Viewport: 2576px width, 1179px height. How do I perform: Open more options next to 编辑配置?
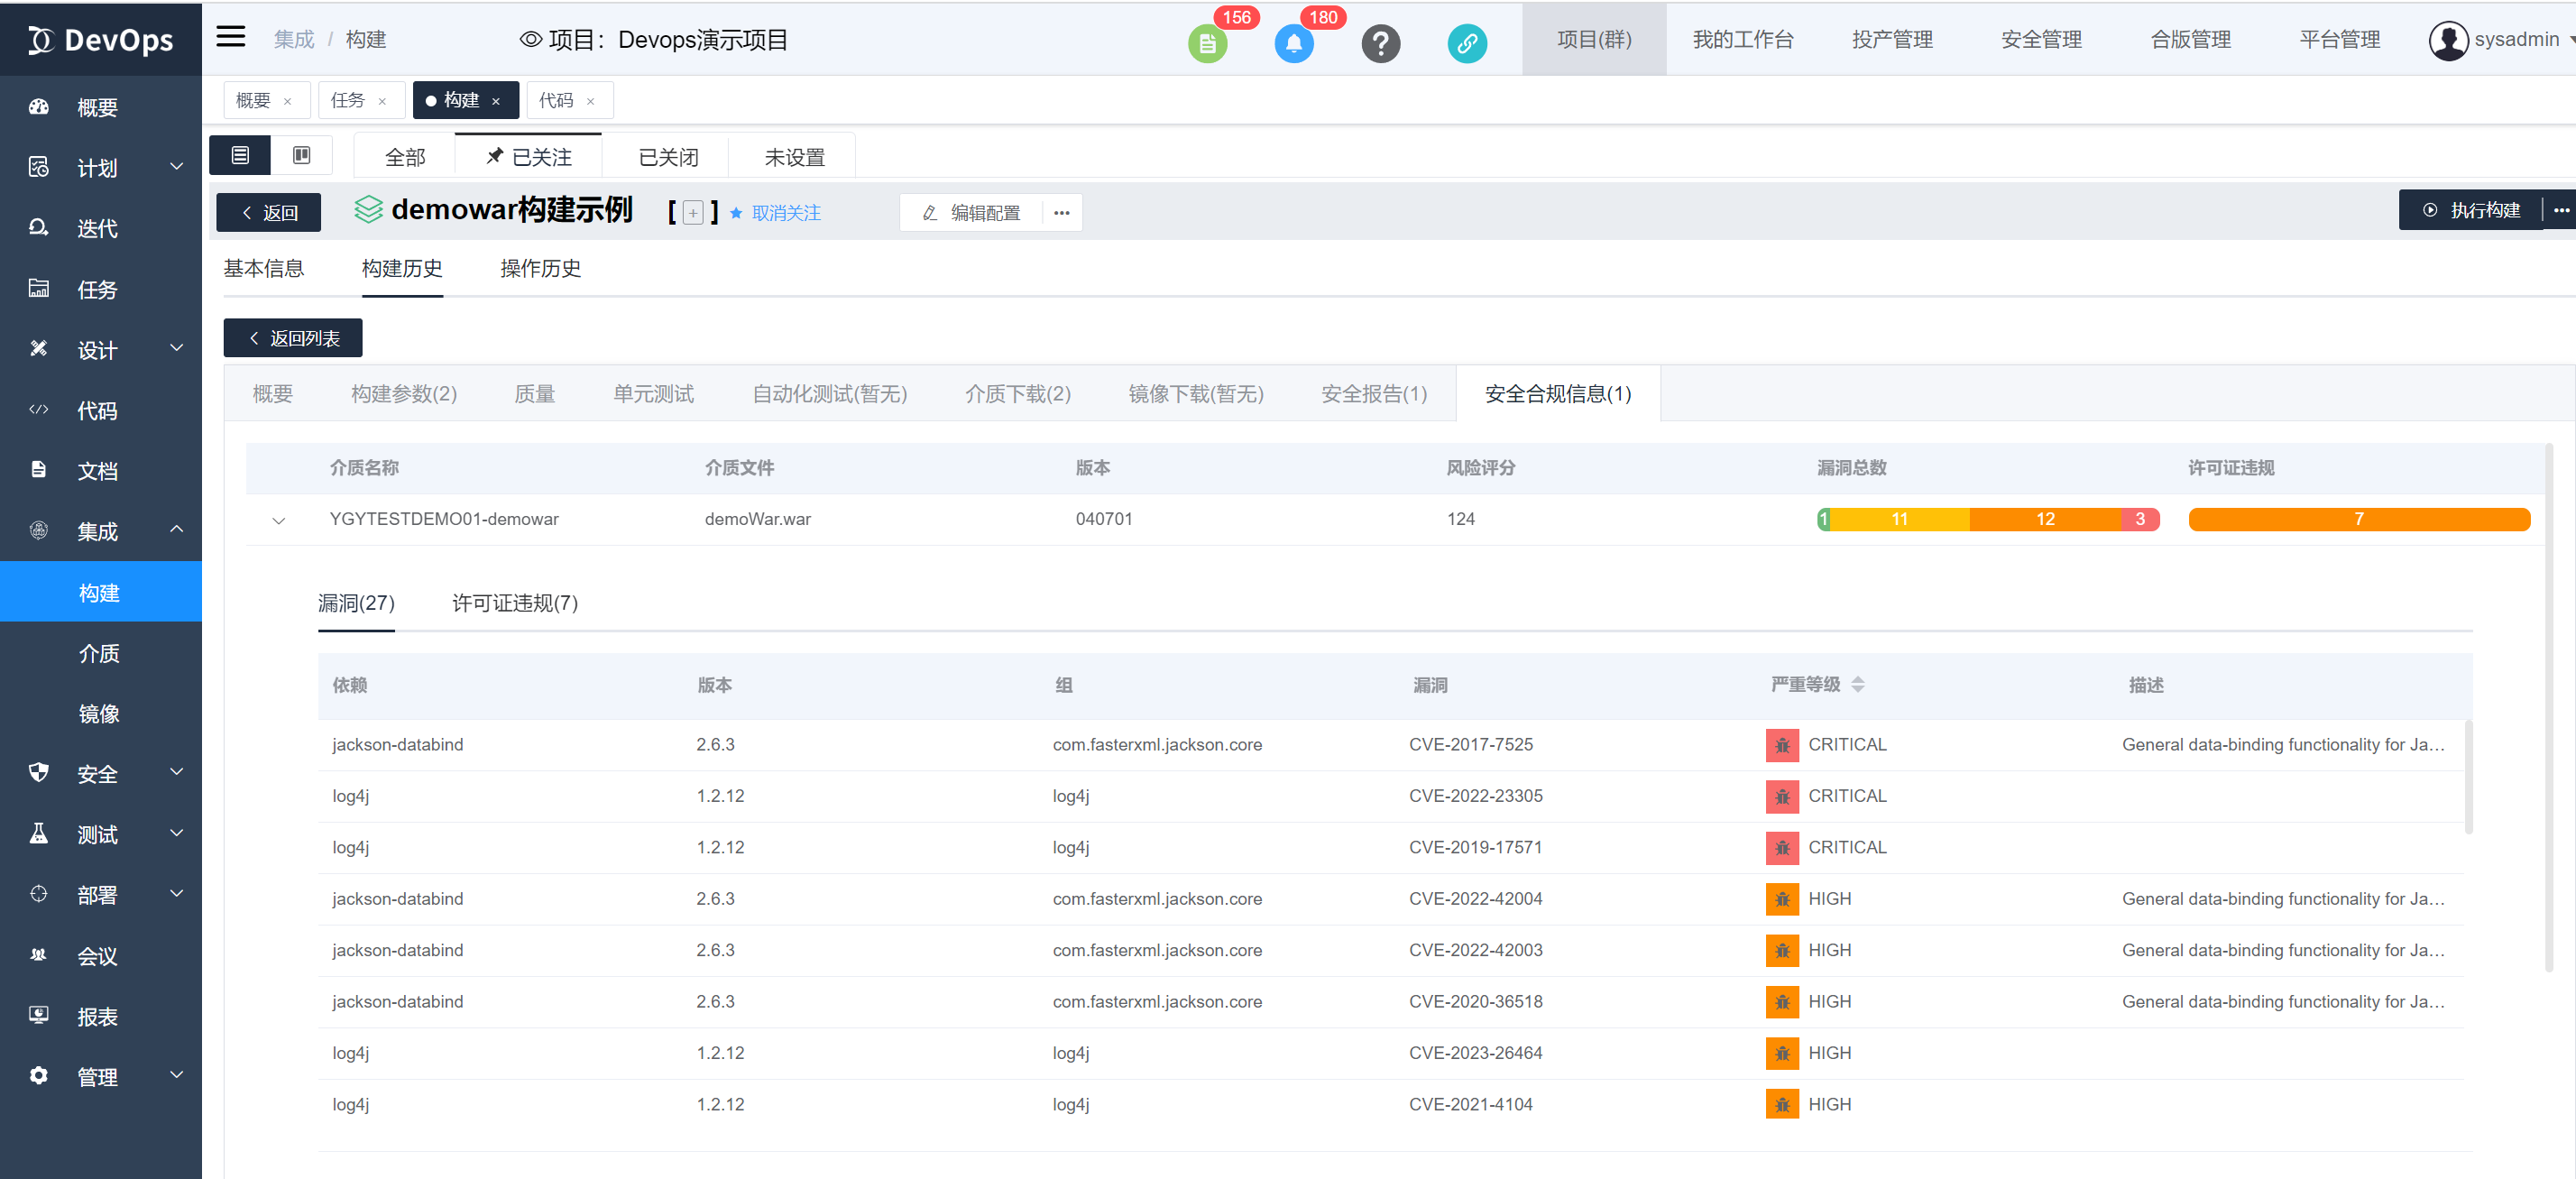(1061, 213)
